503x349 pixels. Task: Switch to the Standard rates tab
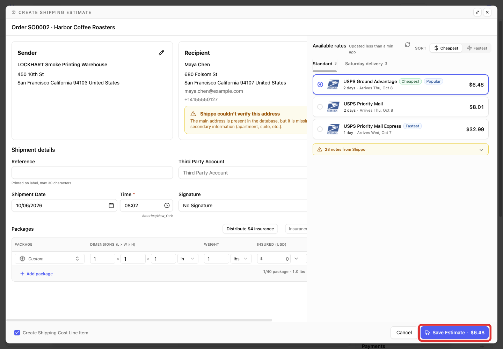pyautogui.click(x=325, y=64)
